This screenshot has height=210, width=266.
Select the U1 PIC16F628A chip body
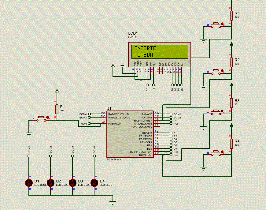coord(130,134)
